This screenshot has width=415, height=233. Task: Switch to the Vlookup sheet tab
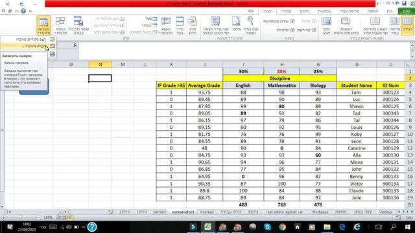[x=385, y=212]
